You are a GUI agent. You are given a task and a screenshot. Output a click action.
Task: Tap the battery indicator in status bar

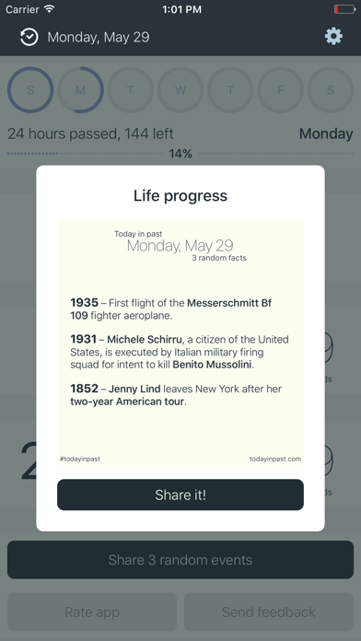click(344, 9)
